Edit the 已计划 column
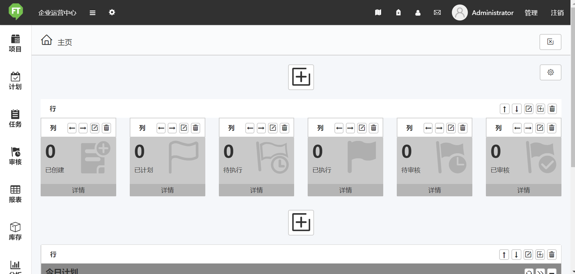Viewport: 575px width, 274px height. tap(184, 128)
